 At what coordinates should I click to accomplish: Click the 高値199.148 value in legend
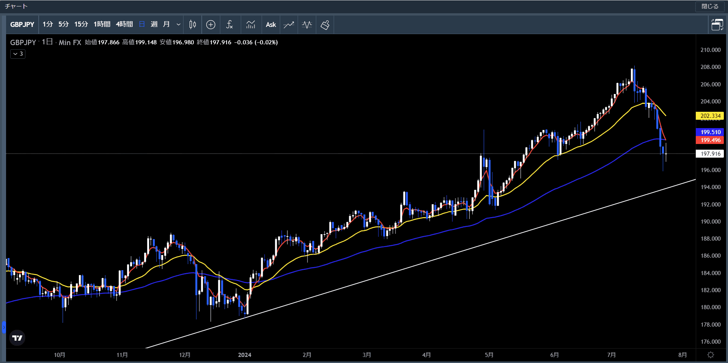click(x=139, y=42)
